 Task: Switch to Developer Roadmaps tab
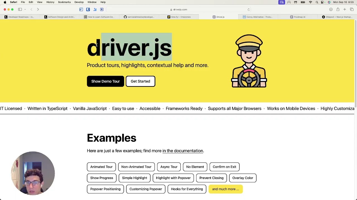[x=20, y=17]
